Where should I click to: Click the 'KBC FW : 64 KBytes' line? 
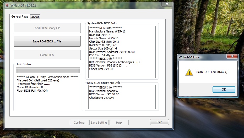102,55
